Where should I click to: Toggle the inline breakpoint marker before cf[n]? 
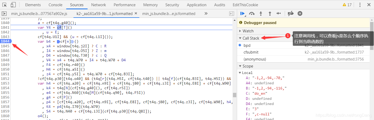(59, 41)
